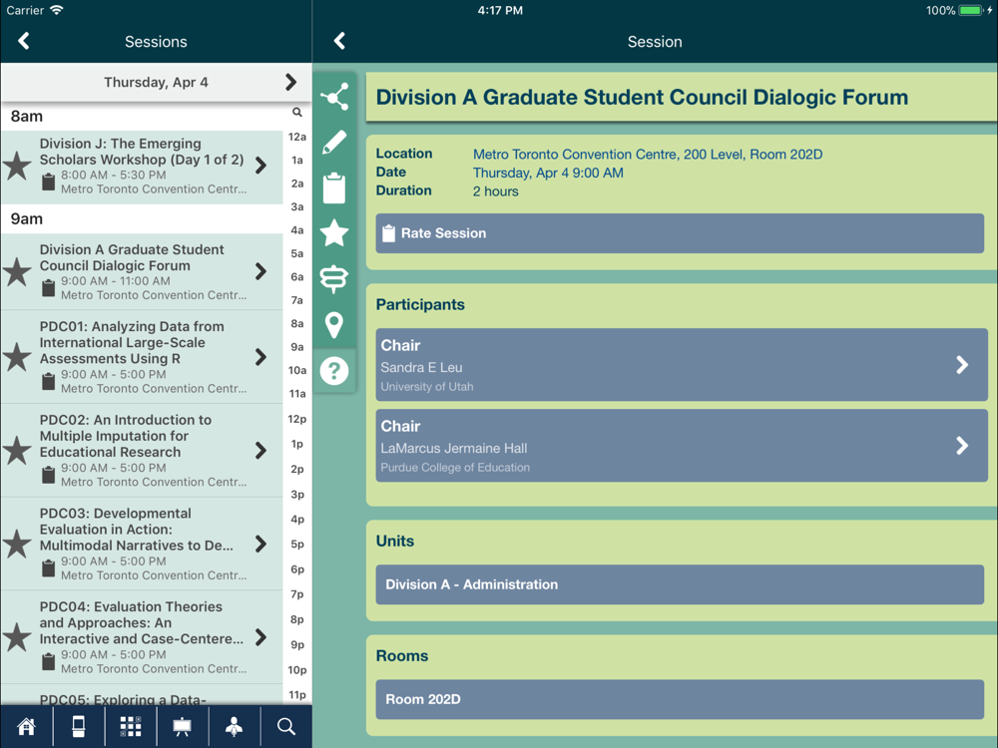The width and height of the screenshot is (998, 748).
Task: Open Division A - Administration unit
Action: click(680, 584)
